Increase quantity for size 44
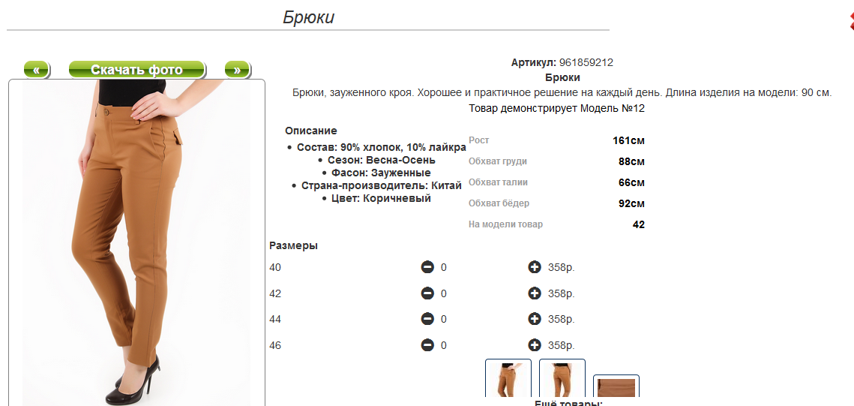 tap(535, 319)
